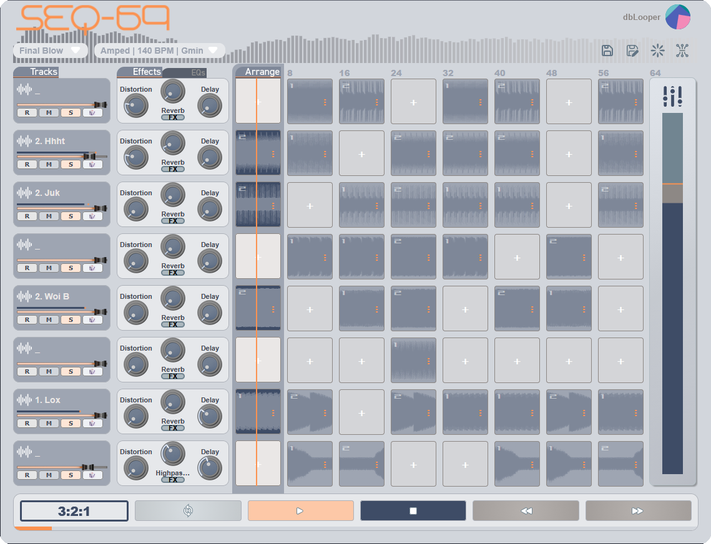
Task: Switch to the EQs tab
Action: point(198,72)
